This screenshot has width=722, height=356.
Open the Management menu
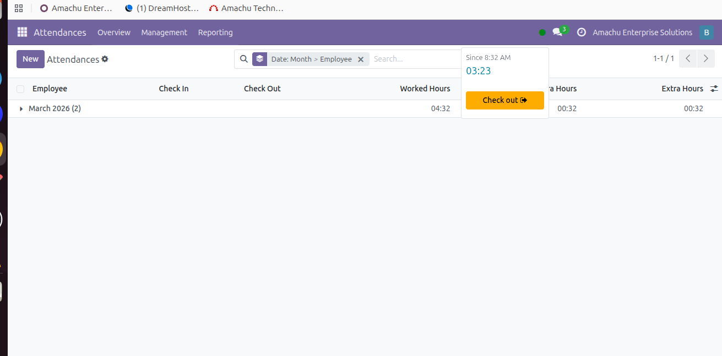(x=164, y=32)
